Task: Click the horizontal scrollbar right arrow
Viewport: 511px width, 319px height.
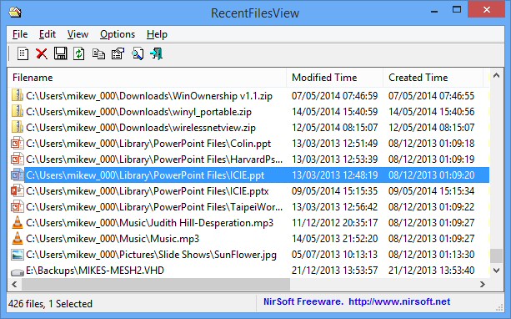Action: pyautogui.click(x=483, y=285)
